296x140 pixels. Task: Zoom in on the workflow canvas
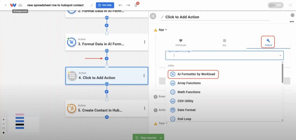pyautogui.click(x=3, y=119)
